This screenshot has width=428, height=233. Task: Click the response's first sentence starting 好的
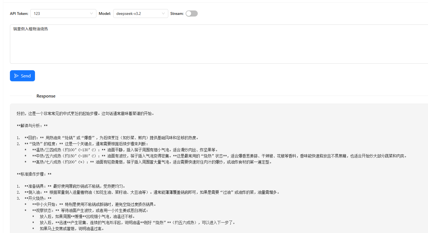[x=85, y=113]
